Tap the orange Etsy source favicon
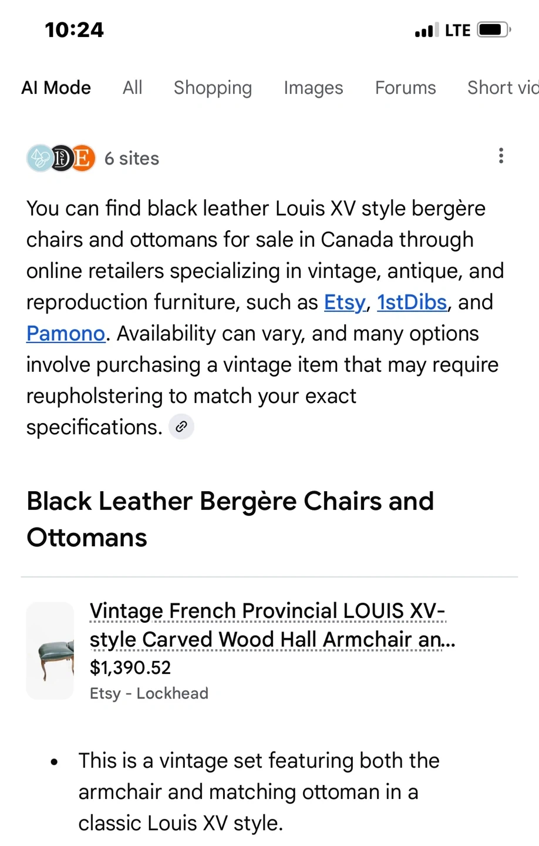Screen dimensions: 539x846 tap(83, 158)
